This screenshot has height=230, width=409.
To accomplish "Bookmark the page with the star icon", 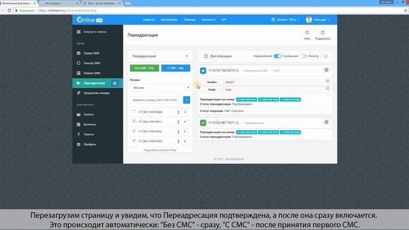I will tap(405, 10).
